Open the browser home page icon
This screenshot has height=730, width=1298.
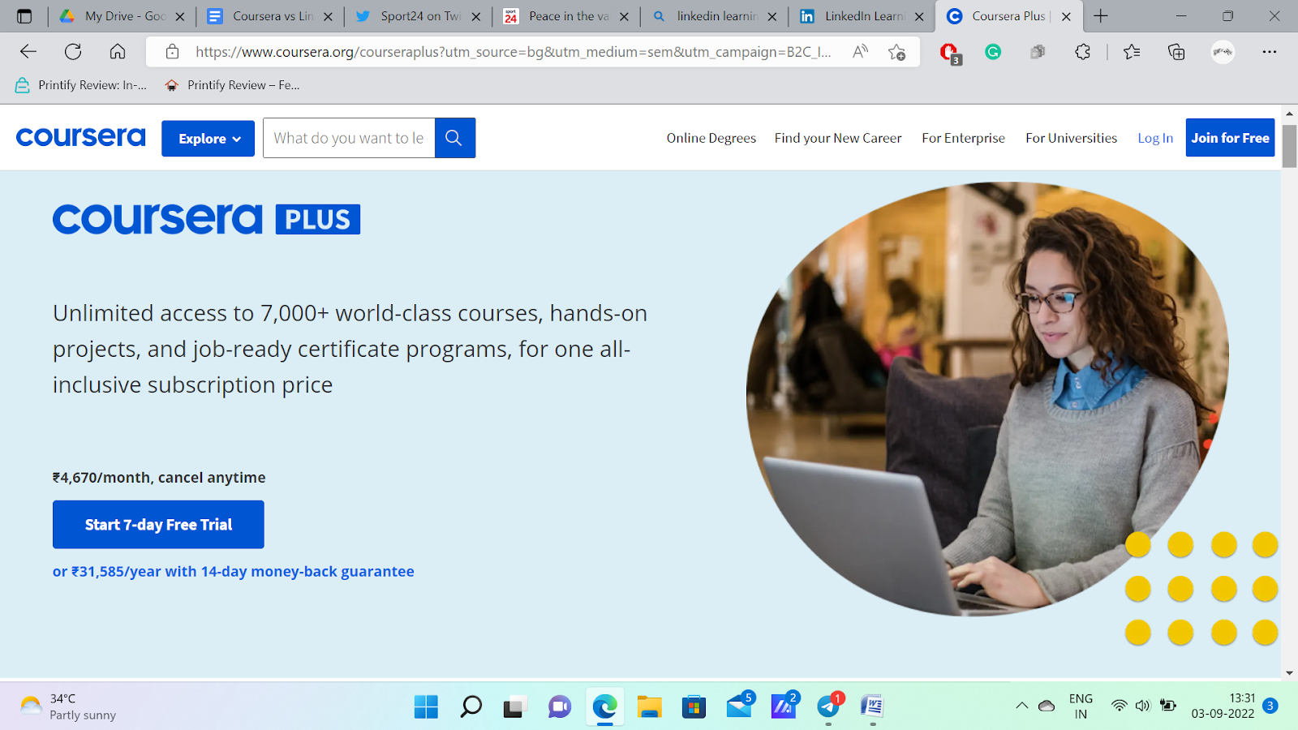(118, 52)
